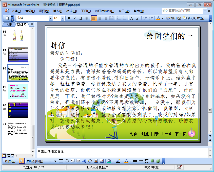Click the 封面 link on slide
Viewport: 214px width, 172px height.
134,134
